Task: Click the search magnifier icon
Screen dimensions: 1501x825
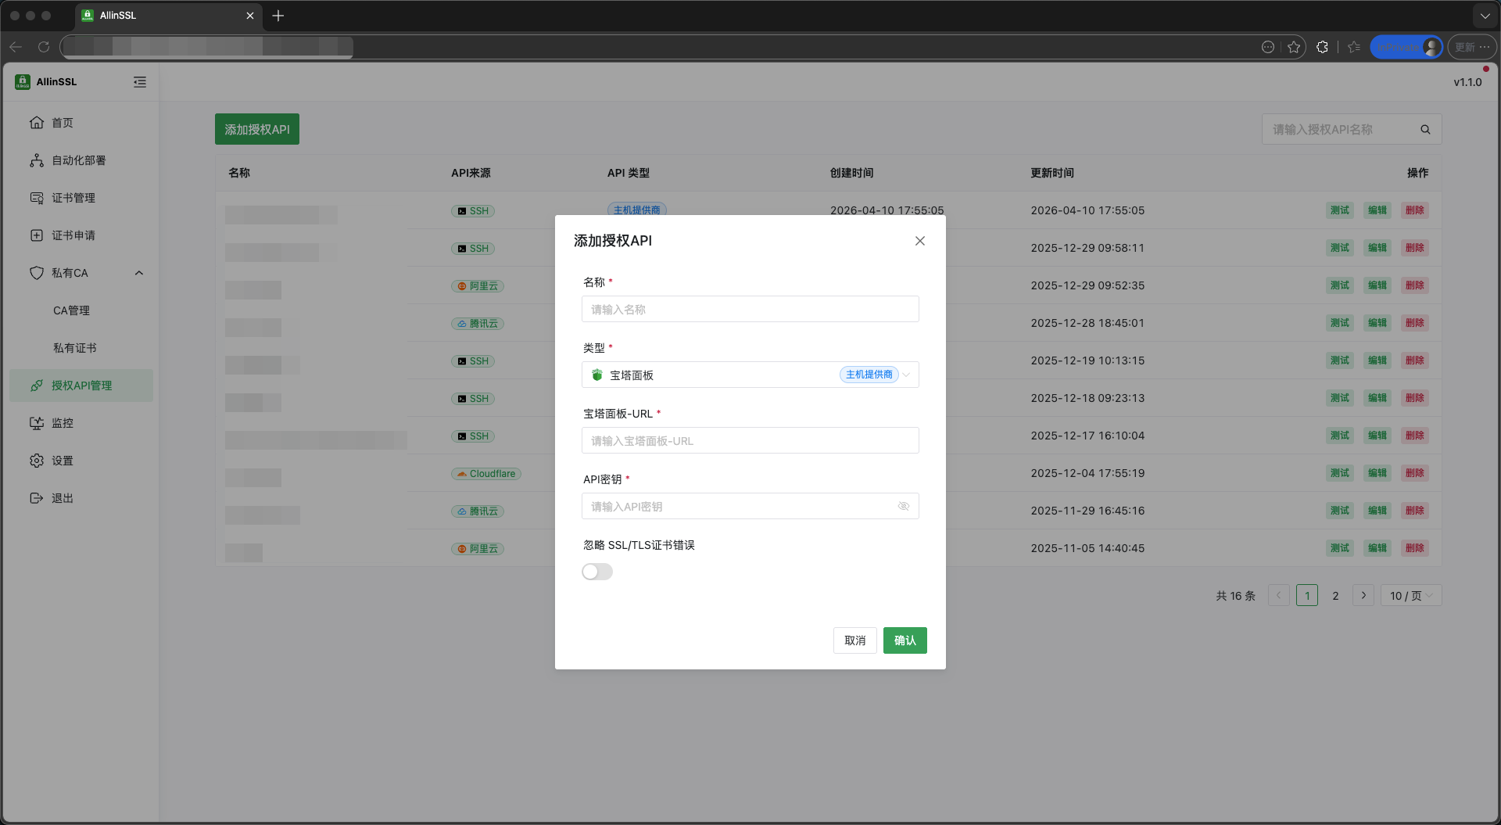Action: click(1425, 130)
